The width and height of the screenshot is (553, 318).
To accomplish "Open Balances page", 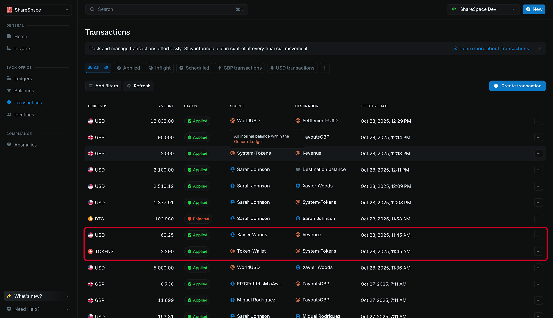I will tap(24, 91).
